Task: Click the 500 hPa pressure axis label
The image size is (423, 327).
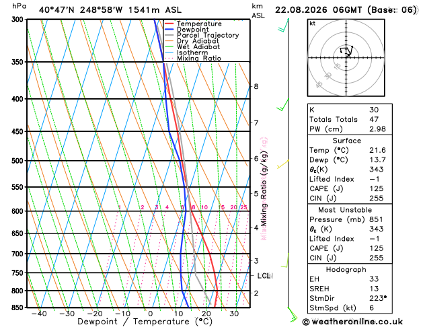Action: tap(19, 161)
